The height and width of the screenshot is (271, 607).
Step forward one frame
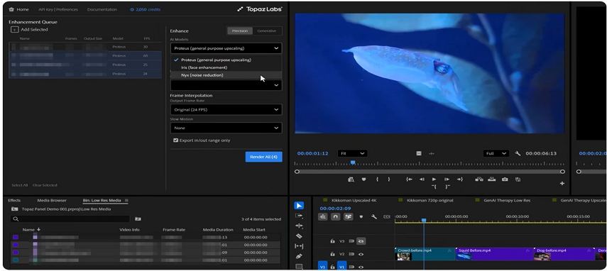(447, 179)
